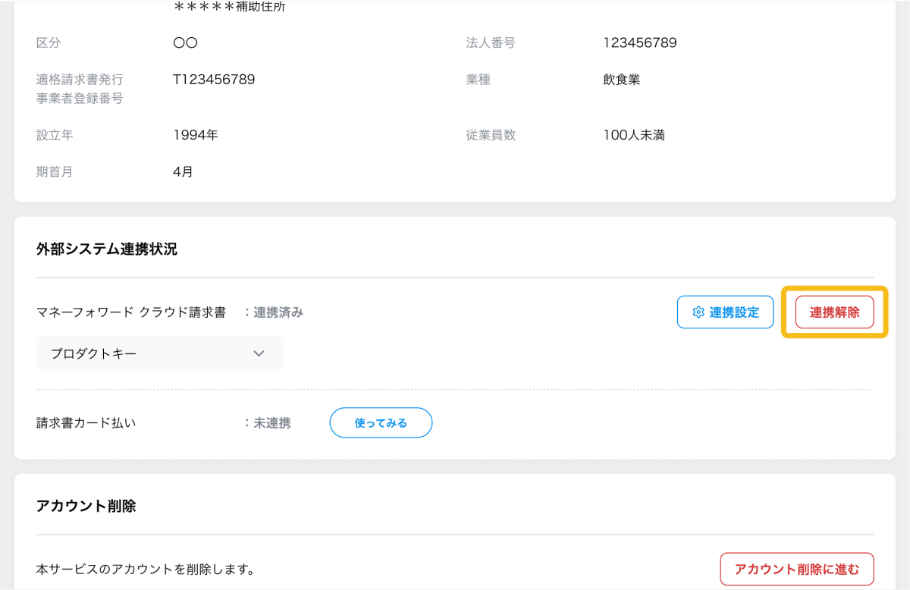Select the マネーフォワード クラウド請求書 label

coord(131,312)
